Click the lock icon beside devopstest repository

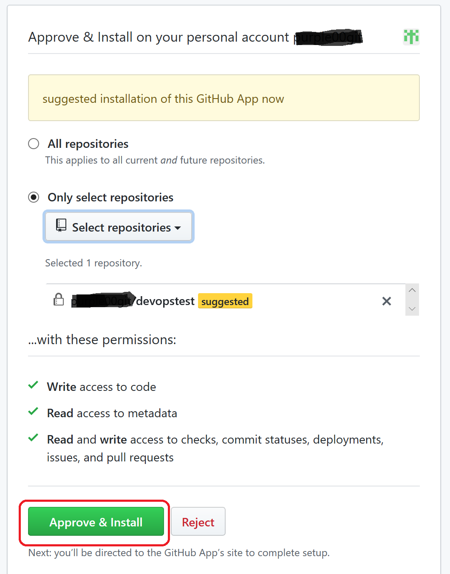click(x=58, y=300)
